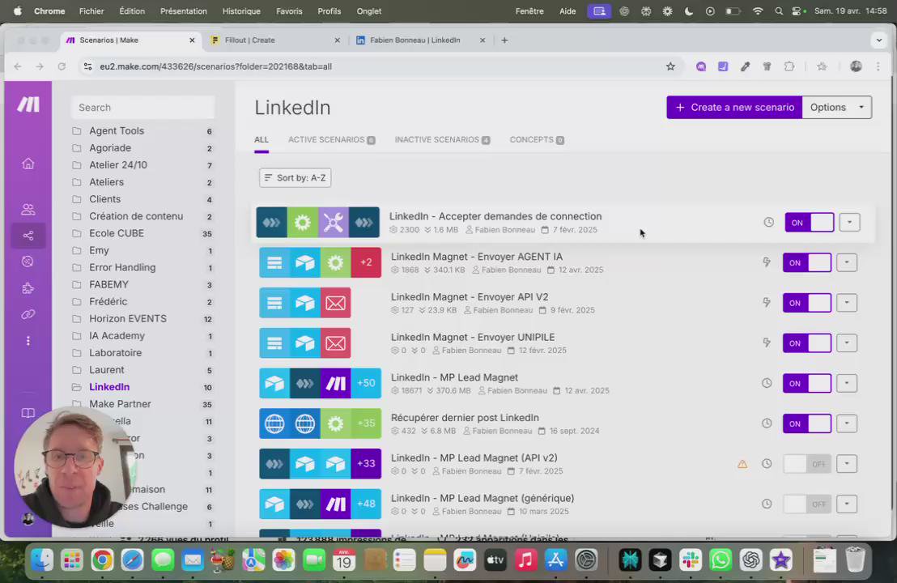Click Create a new scenario button
Screen dimensions: 897x583
[734, 107]
